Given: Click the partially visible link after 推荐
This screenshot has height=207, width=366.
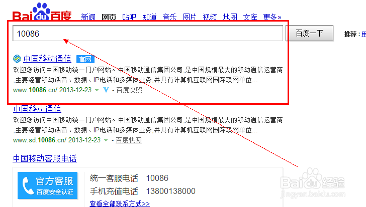Looking at the screenshot, I should [x=363, y=34].
